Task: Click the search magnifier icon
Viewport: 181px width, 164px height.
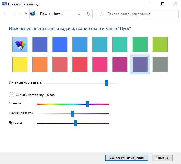Action: (x=102, y=14)
